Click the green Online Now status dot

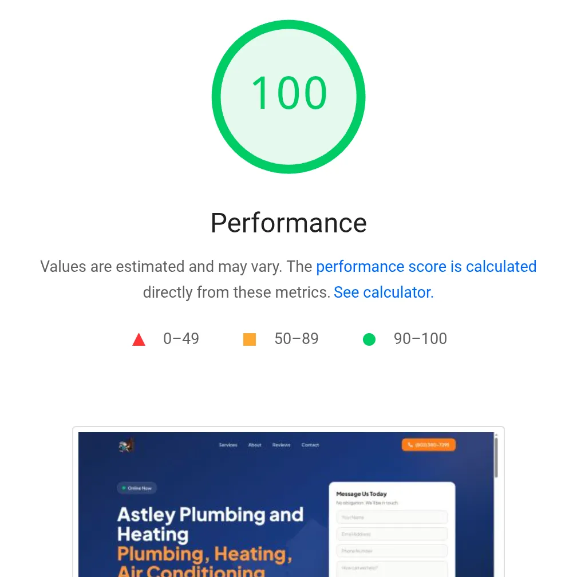click(124, 488)
